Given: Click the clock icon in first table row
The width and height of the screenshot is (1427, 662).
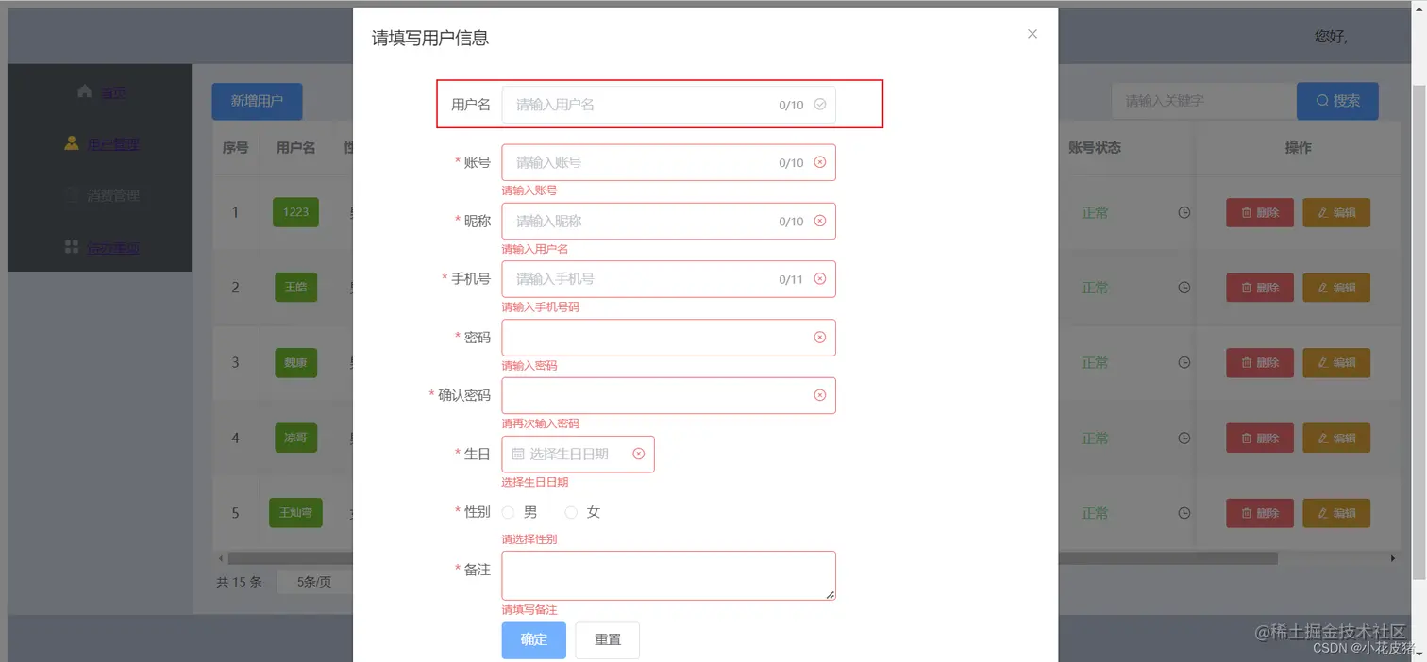Looking at the screenshot, I should (1184, 212).
